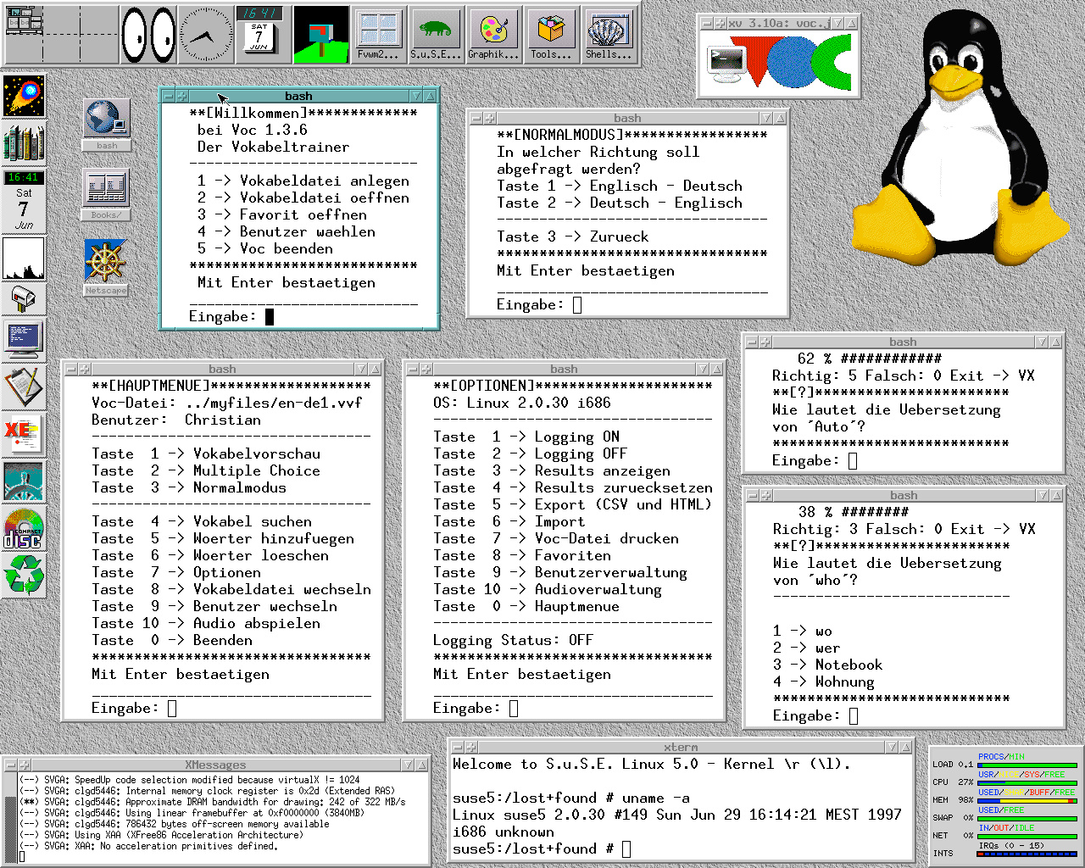Click the Eingabe field below the 'Auto' question
Screen dimensions: 1085x868
pyautogui.click(x=853, y=461)
